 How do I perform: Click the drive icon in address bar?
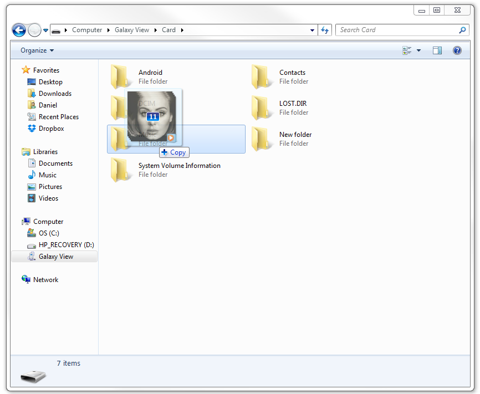pos(56,30)
